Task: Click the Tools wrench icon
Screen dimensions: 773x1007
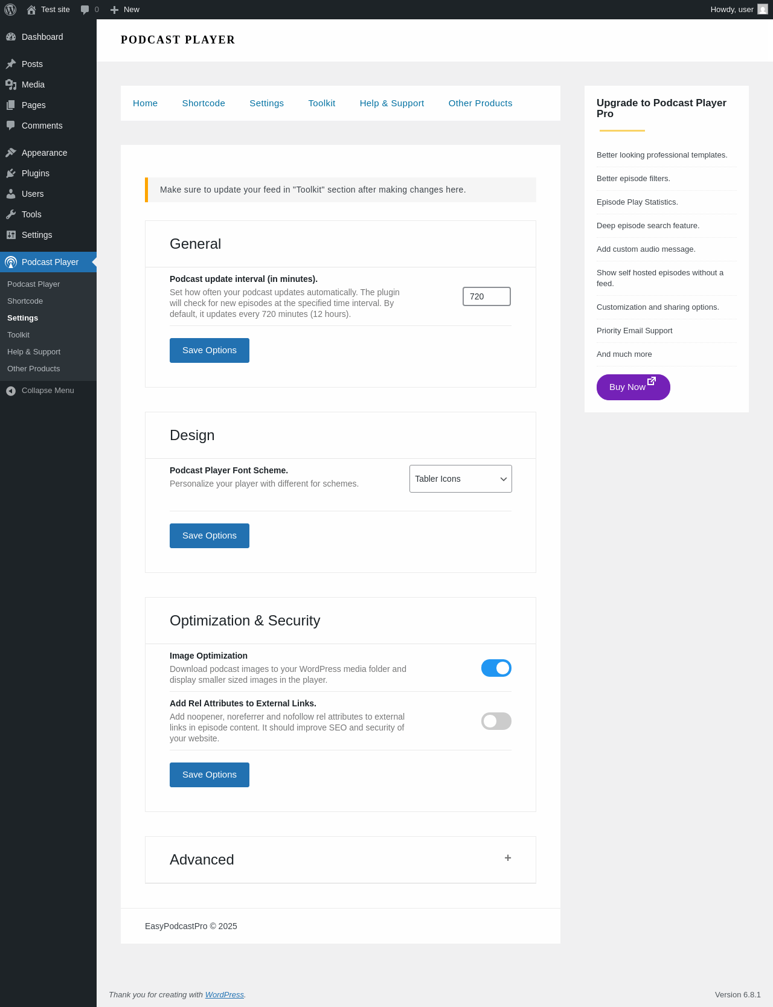Action: (11, 214)
